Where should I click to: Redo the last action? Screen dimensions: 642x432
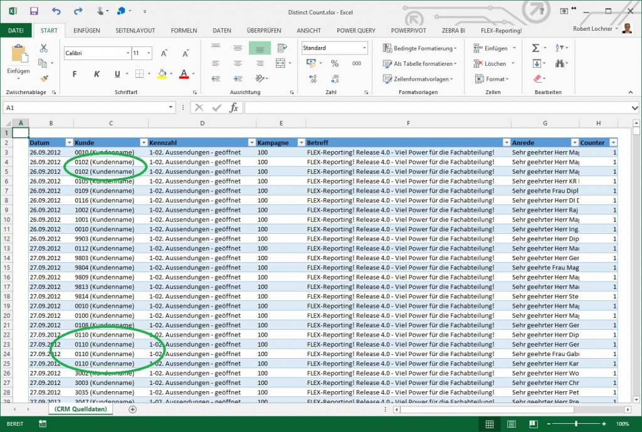click(x=78, y=11)
